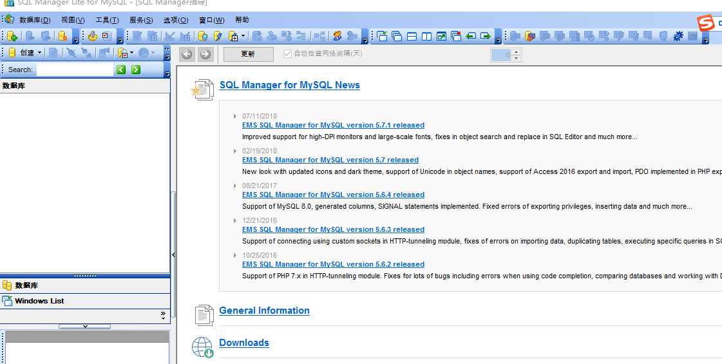
Task: Expand the 07/11/2018 news entry triangle
Action: (x=235, y=116)
